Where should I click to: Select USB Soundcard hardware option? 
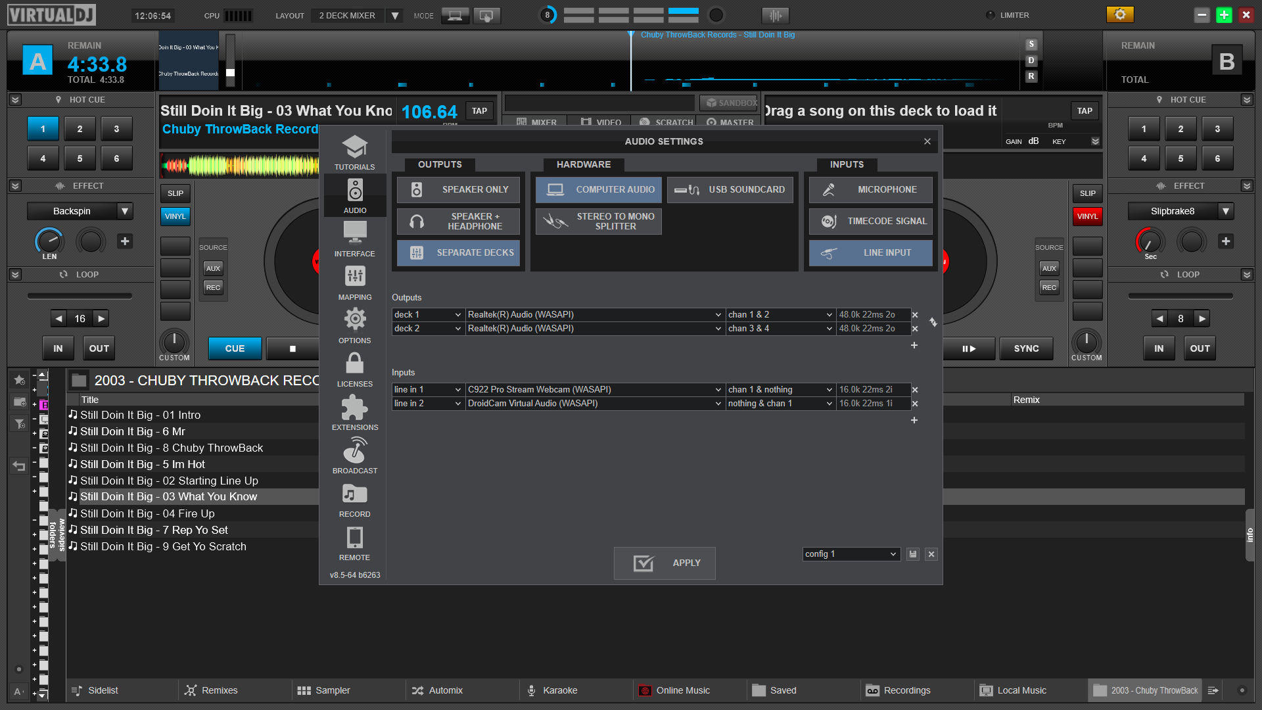click(730, 190)
